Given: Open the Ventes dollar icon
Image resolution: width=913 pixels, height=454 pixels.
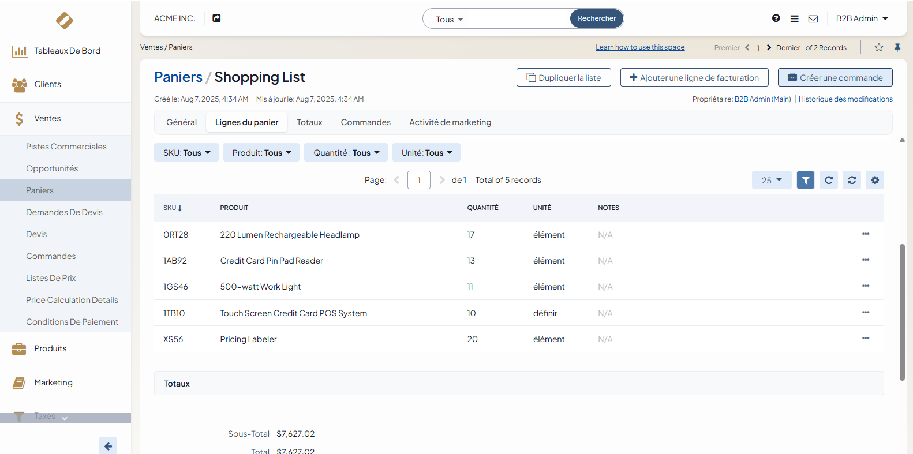Looking at the screenshot, I should [19, 119].
